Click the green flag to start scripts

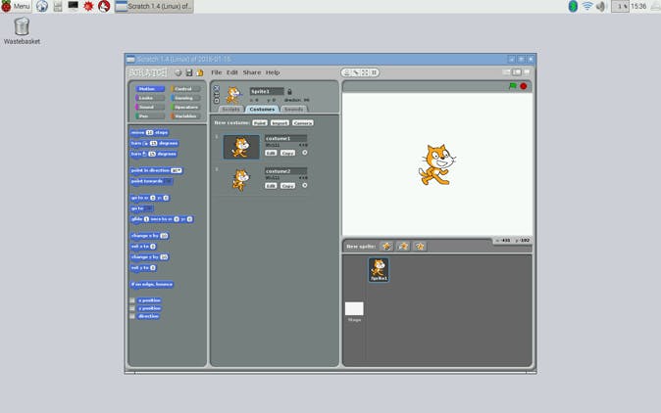(512, 86)
